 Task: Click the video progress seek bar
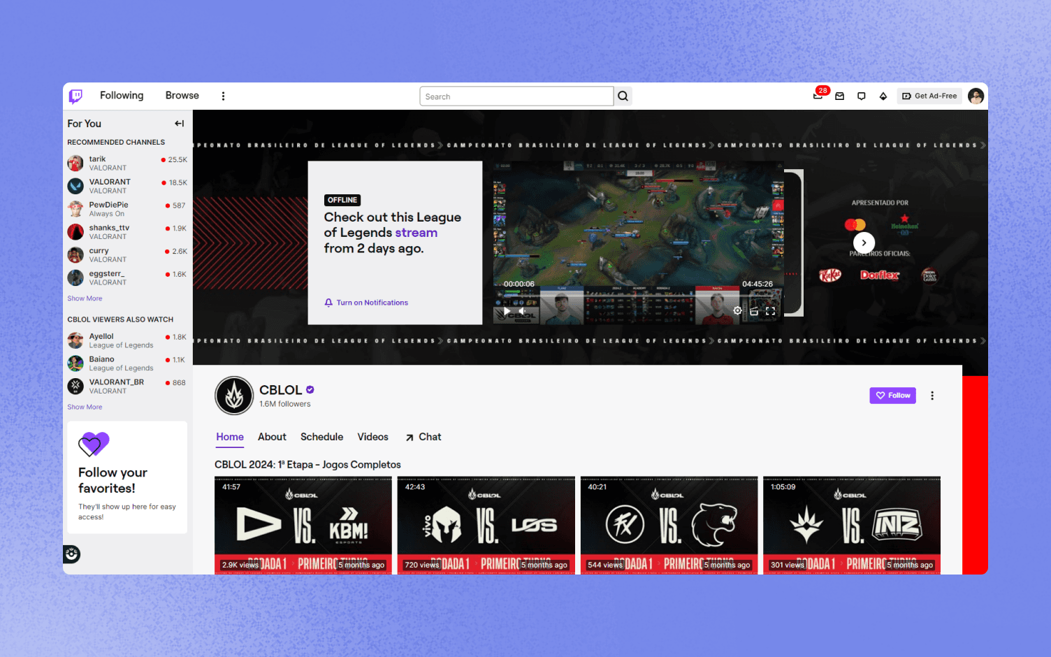638,295
